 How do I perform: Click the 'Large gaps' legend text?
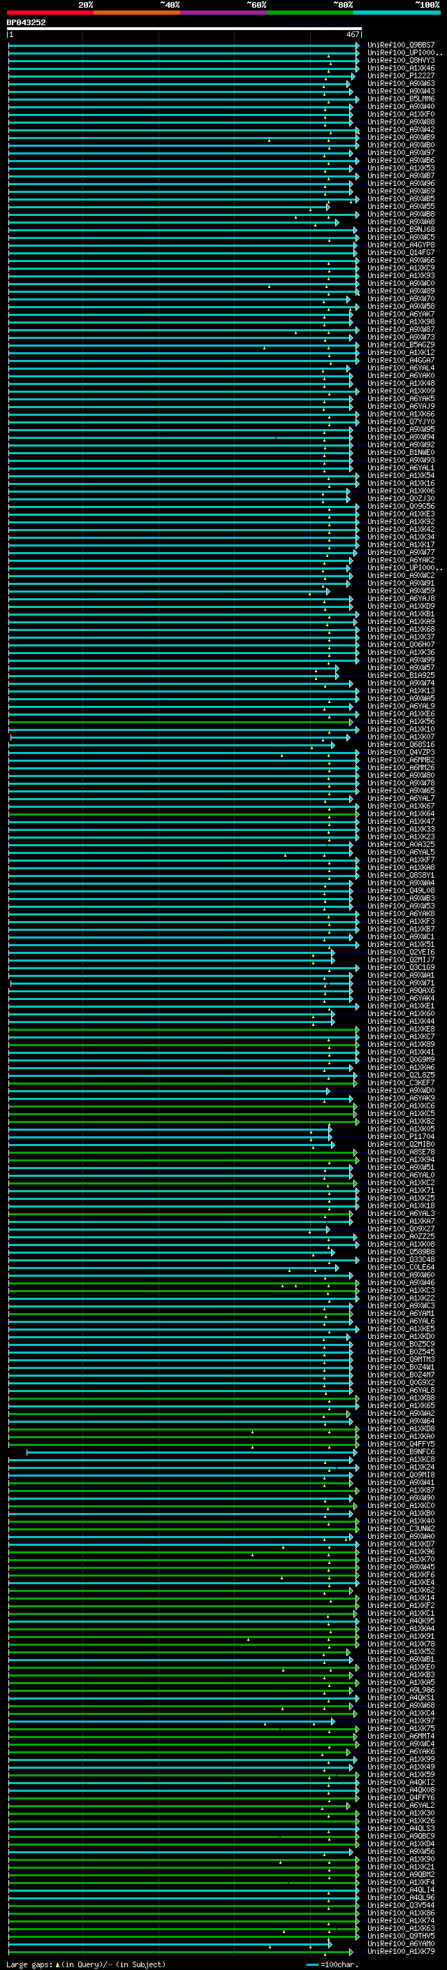[29, 1964]
